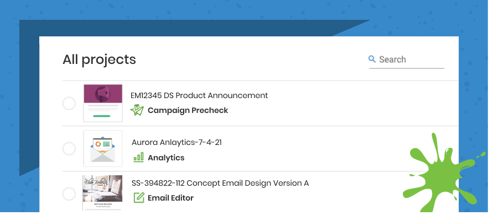Click the Email Editor tool label
The image size is (498, 221).
170,198
